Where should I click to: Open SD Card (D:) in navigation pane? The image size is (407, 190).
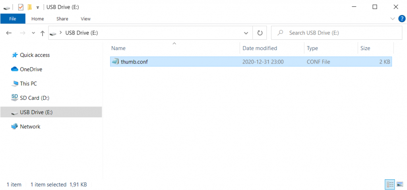tap(35, 98)
